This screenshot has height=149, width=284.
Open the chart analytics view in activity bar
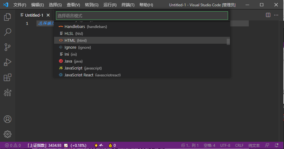coord(8,92)
